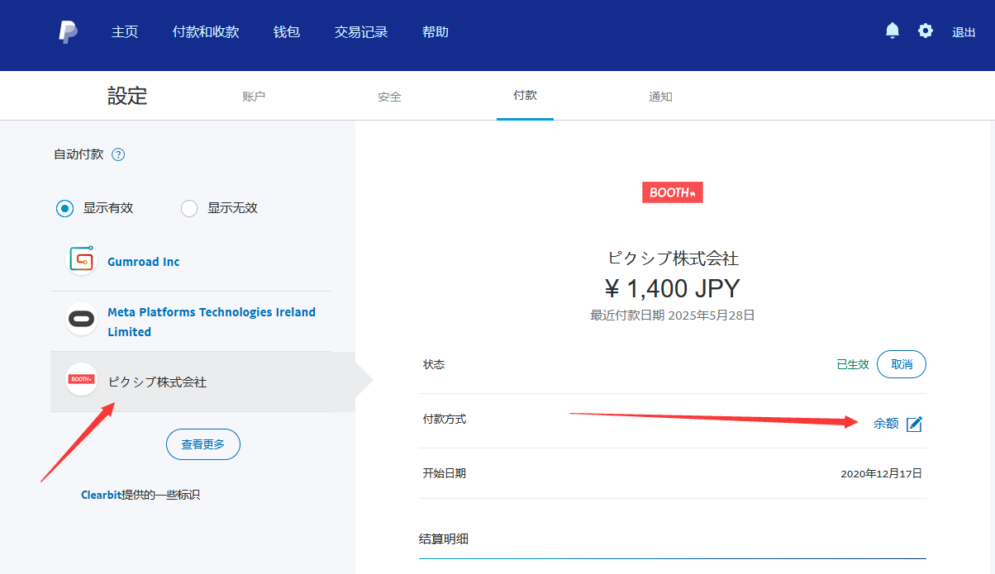Click the 取消 button
The width and height of the screenshot is (995, 574).
[x=902, y=364]
